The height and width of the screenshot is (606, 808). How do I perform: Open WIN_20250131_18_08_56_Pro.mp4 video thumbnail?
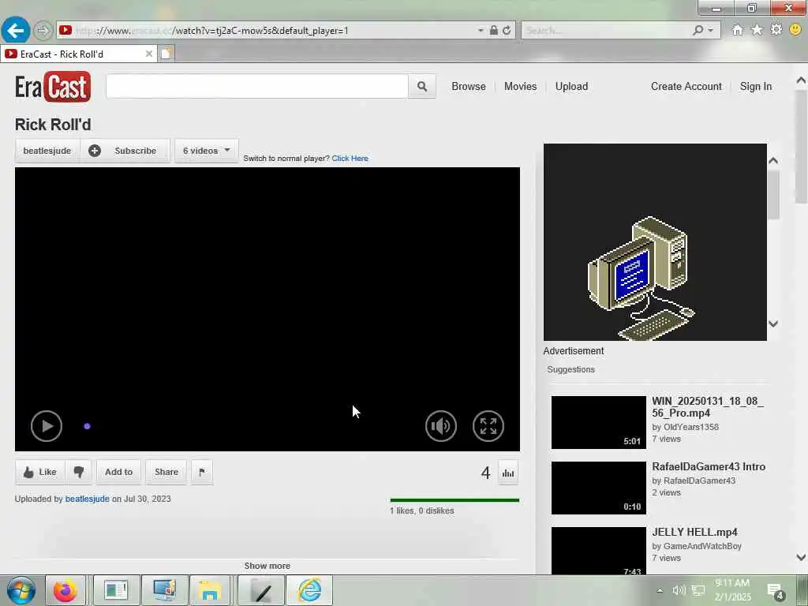click(598, 423)
